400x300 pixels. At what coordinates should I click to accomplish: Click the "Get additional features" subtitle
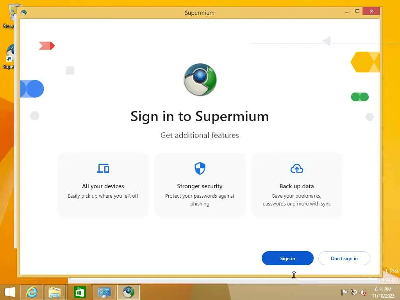coord(200,135)
